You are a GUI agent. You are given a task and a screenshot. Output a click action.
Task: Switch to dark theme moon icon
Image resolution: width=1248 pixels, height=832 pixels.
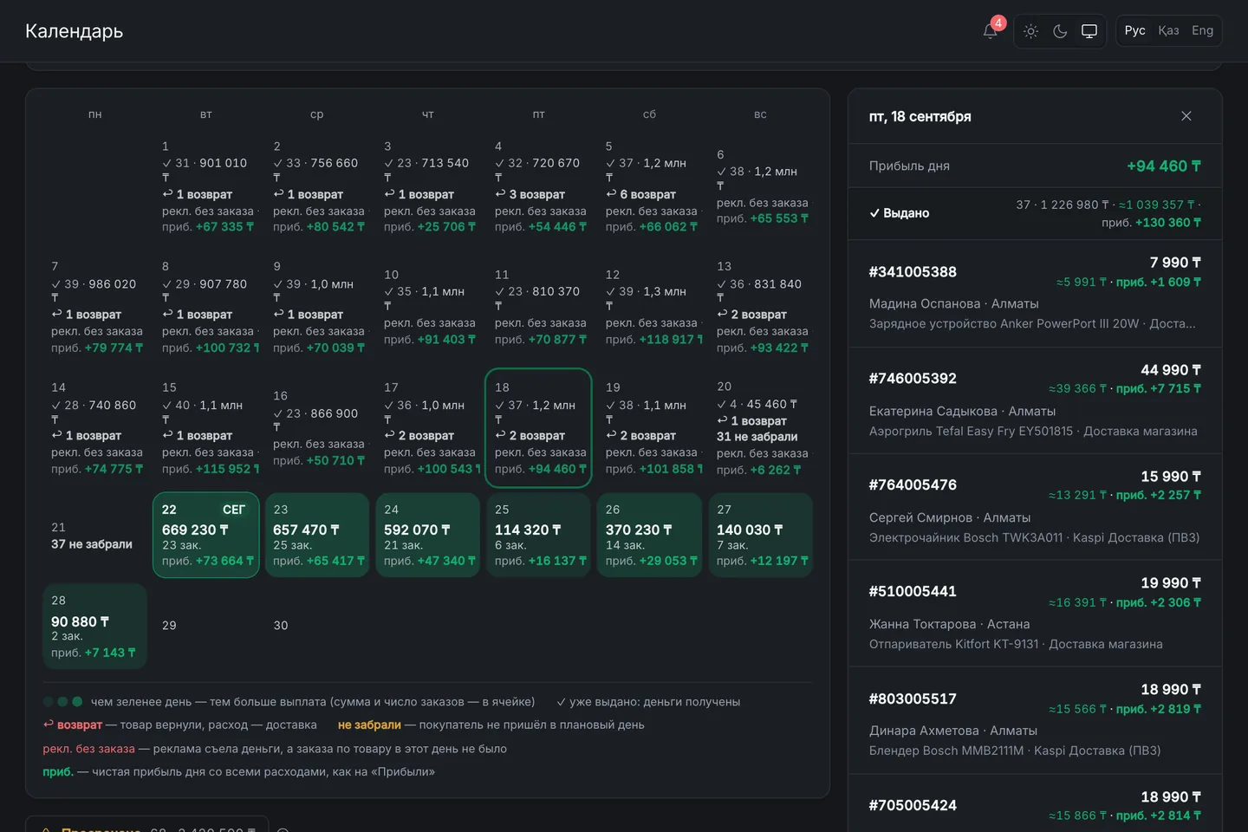coord(1060,31)
